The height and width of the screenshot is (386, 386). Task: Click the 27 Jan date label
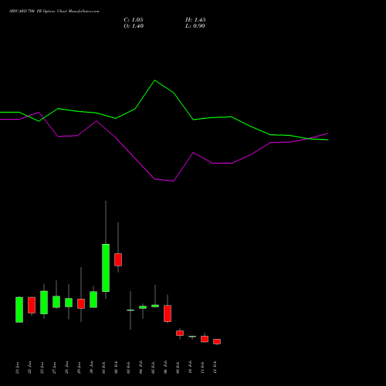[x=54, y=367]
